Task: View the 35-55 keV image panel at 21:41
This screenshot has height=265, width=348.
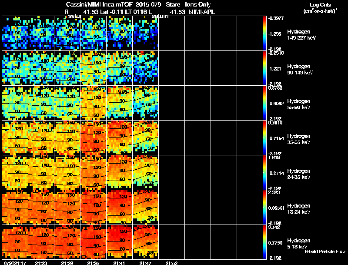Action: [119, 138]
